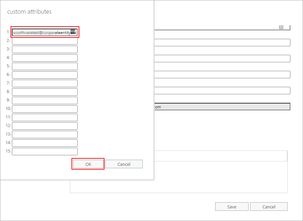
Task: Click into custom attribute 9 input
Action: (x=45, y=100)
